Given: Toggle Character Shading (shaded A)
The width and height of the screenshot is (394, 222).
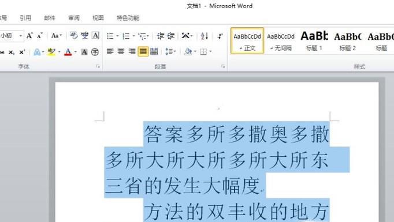Looking at the screenshot, I should pos(84,52).
